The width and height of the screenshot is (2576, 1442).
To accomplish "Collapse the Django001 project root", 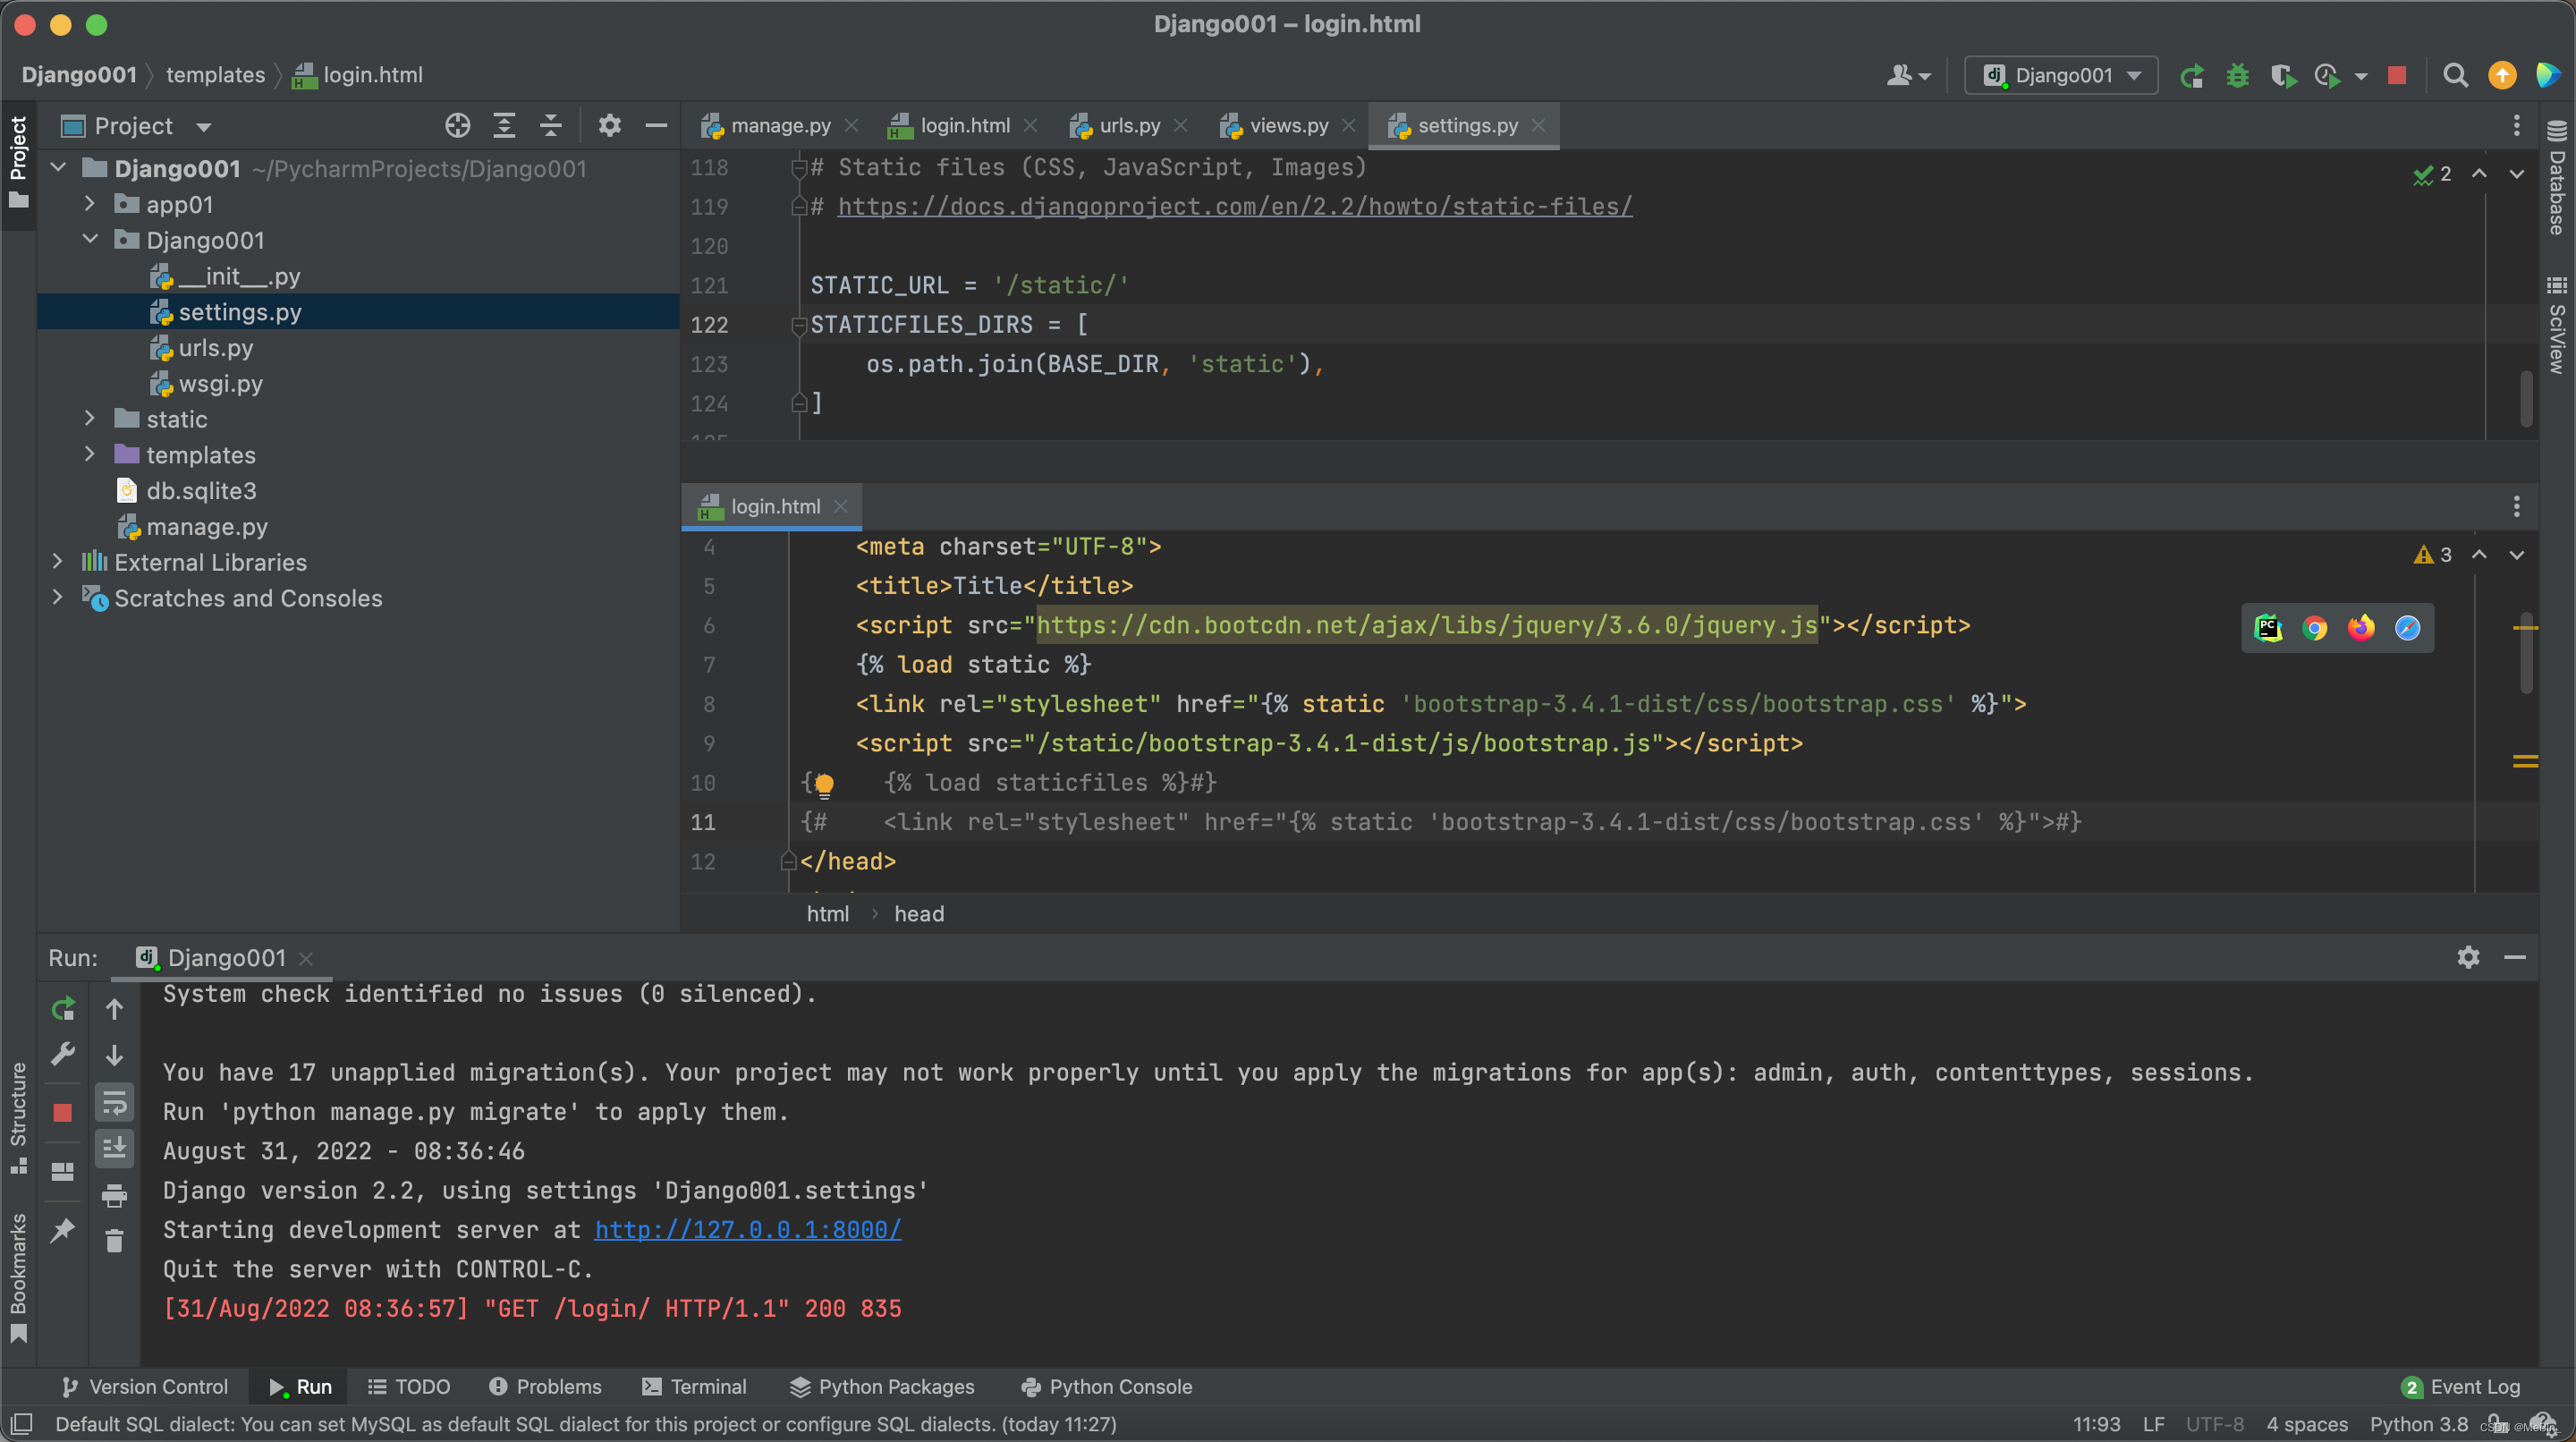I will 58,168.
